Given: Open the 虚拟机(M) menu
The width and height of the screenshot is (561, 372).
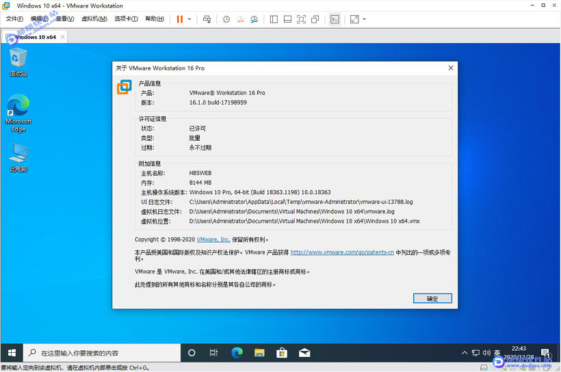Looking at the screenshot, I should (94, 19).
